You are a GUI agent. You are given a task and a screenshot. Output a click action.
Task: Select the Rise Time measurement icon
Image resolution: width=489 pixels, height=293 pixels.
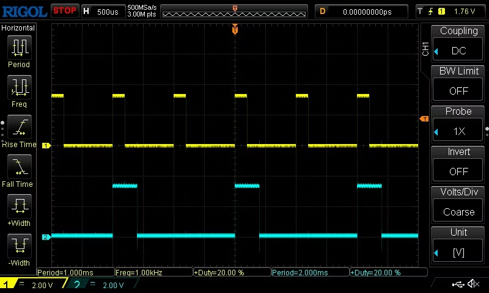click(20, 127)
